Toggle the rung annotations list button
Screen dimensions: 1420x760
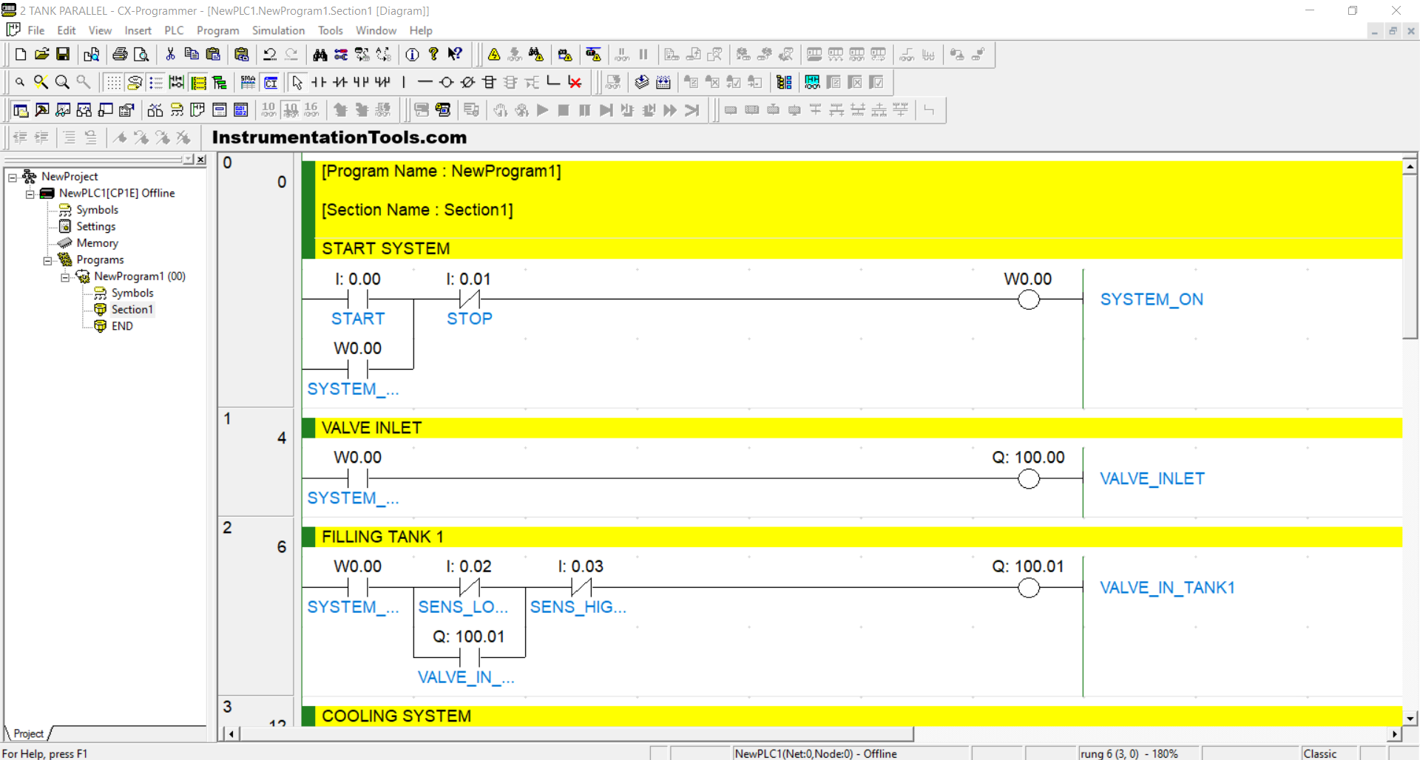click(x=156, y=82)
